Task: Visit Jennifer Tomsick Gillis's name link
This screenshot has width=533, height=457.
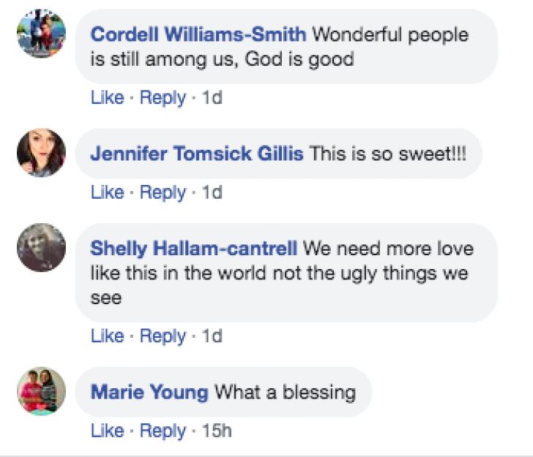Action: pos(197,154)
